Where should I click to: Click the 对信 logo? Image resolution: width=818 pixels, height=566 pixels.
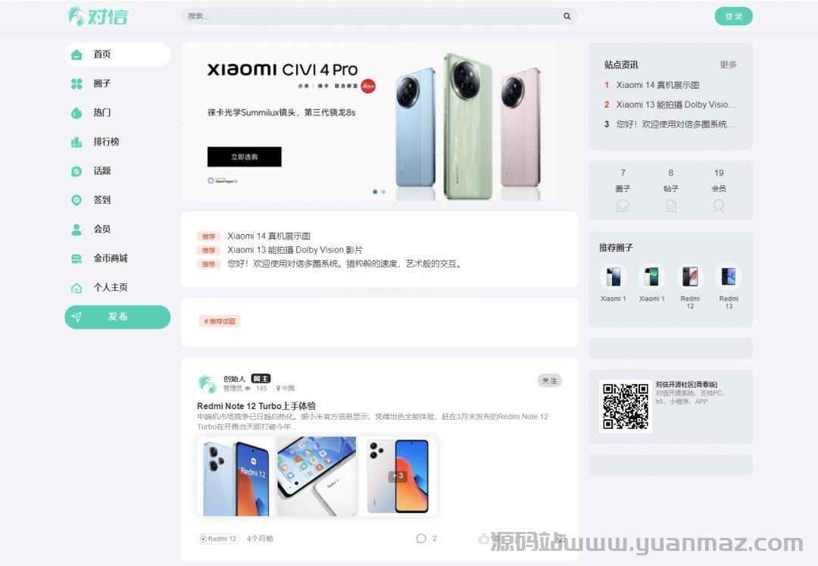[x=98, y=16]
